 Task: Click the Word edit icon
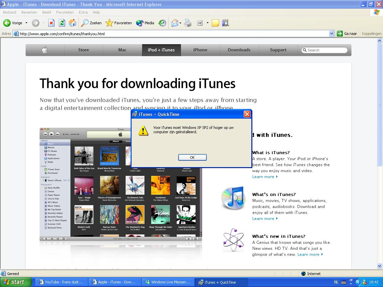click(x=200, y=23)
